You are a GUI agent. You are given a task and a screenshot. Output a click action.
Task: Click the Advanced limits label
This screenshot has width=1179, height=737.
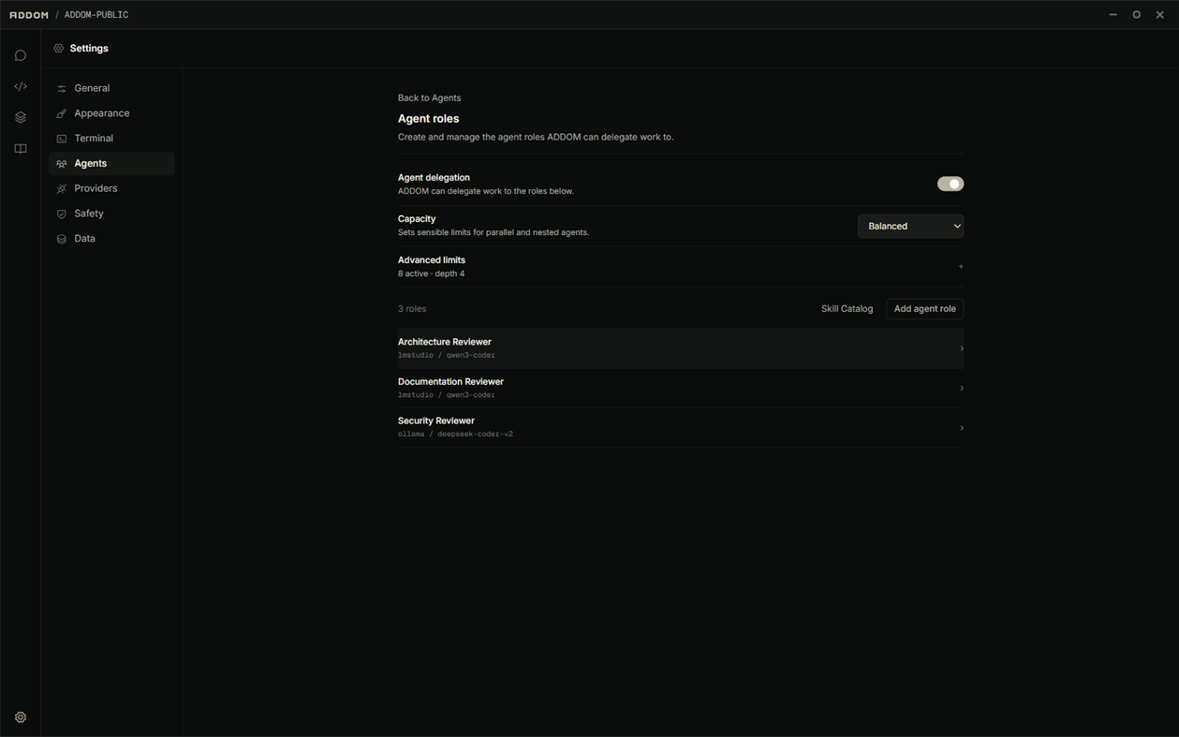[x=432, y=260]
